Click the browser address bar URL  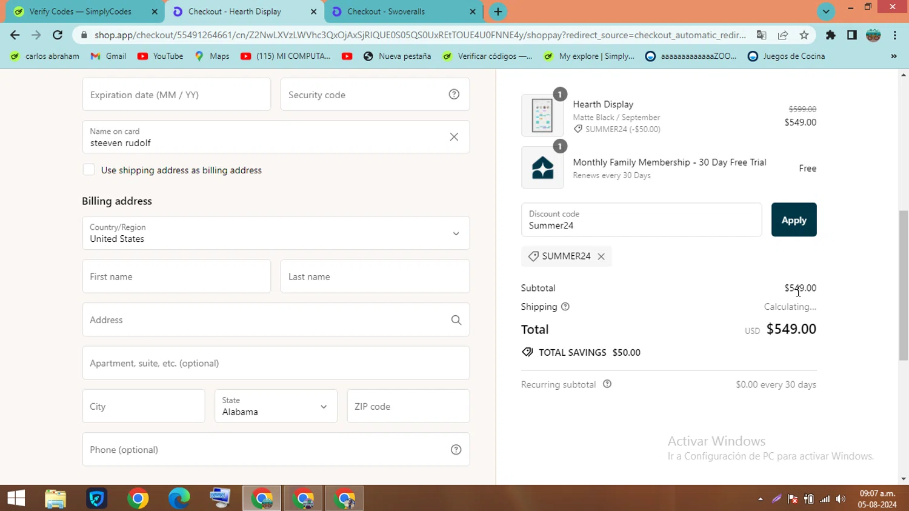[x=420, y=35]
